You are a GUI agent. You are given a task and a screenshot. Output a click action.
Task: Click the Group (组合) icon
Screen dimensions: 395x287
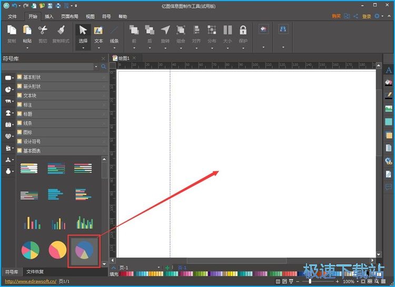pos(181,30)
